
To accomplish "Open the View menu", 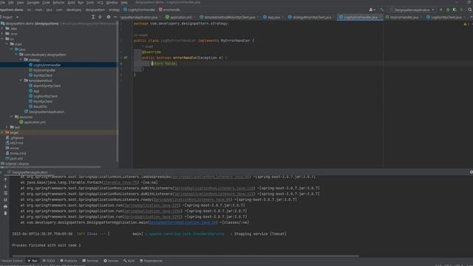I will (20, 2).
